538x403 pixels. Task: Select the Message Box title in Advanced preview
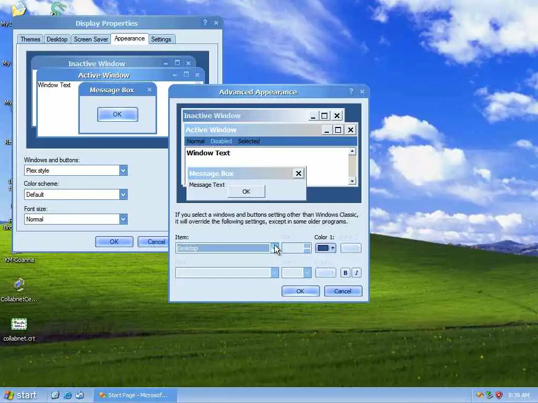click(x=211, y=174)
